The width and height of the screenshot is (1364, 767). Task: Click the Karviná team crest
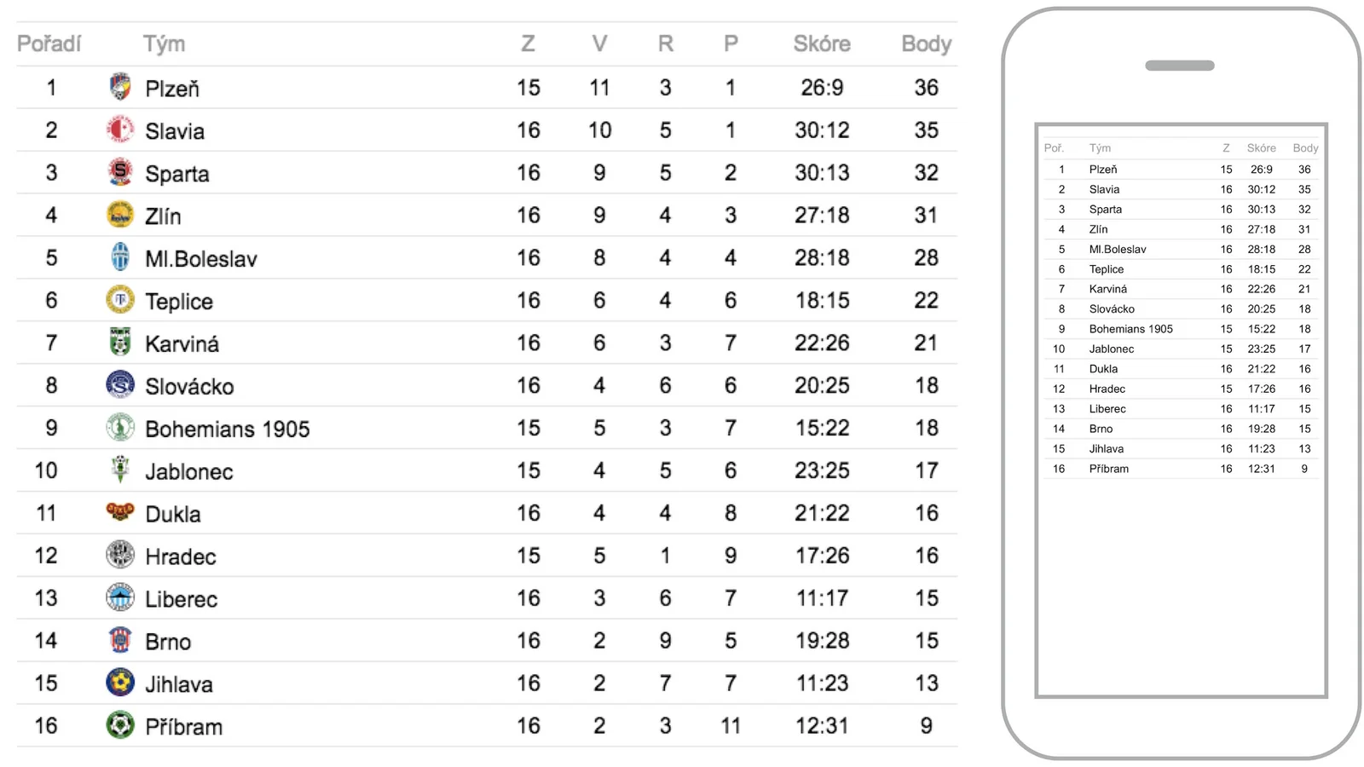click(120, 343)
